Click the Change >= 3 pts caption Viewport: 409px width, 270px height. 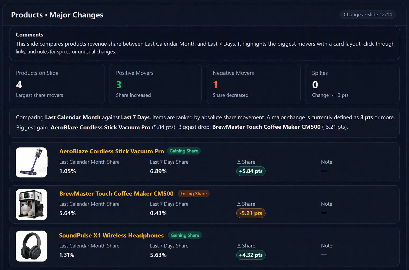[330, 95]
